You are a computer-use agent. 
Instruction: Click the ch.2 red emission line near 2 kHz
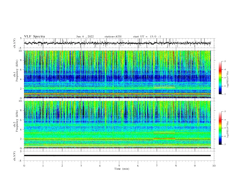(164, 139)
